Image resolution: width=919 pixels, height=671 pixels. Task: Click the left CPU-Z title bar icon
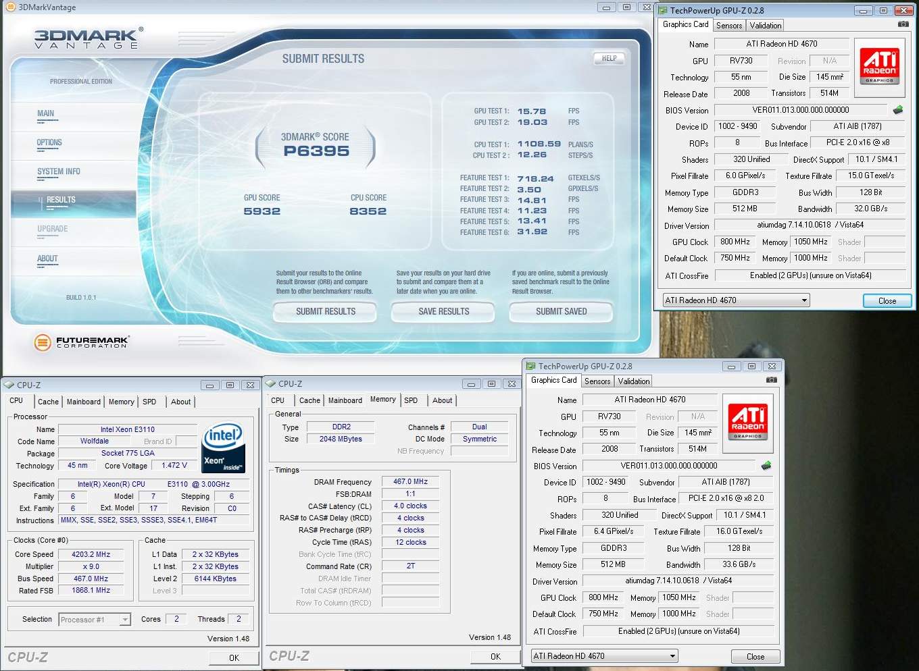coord(9,385)
